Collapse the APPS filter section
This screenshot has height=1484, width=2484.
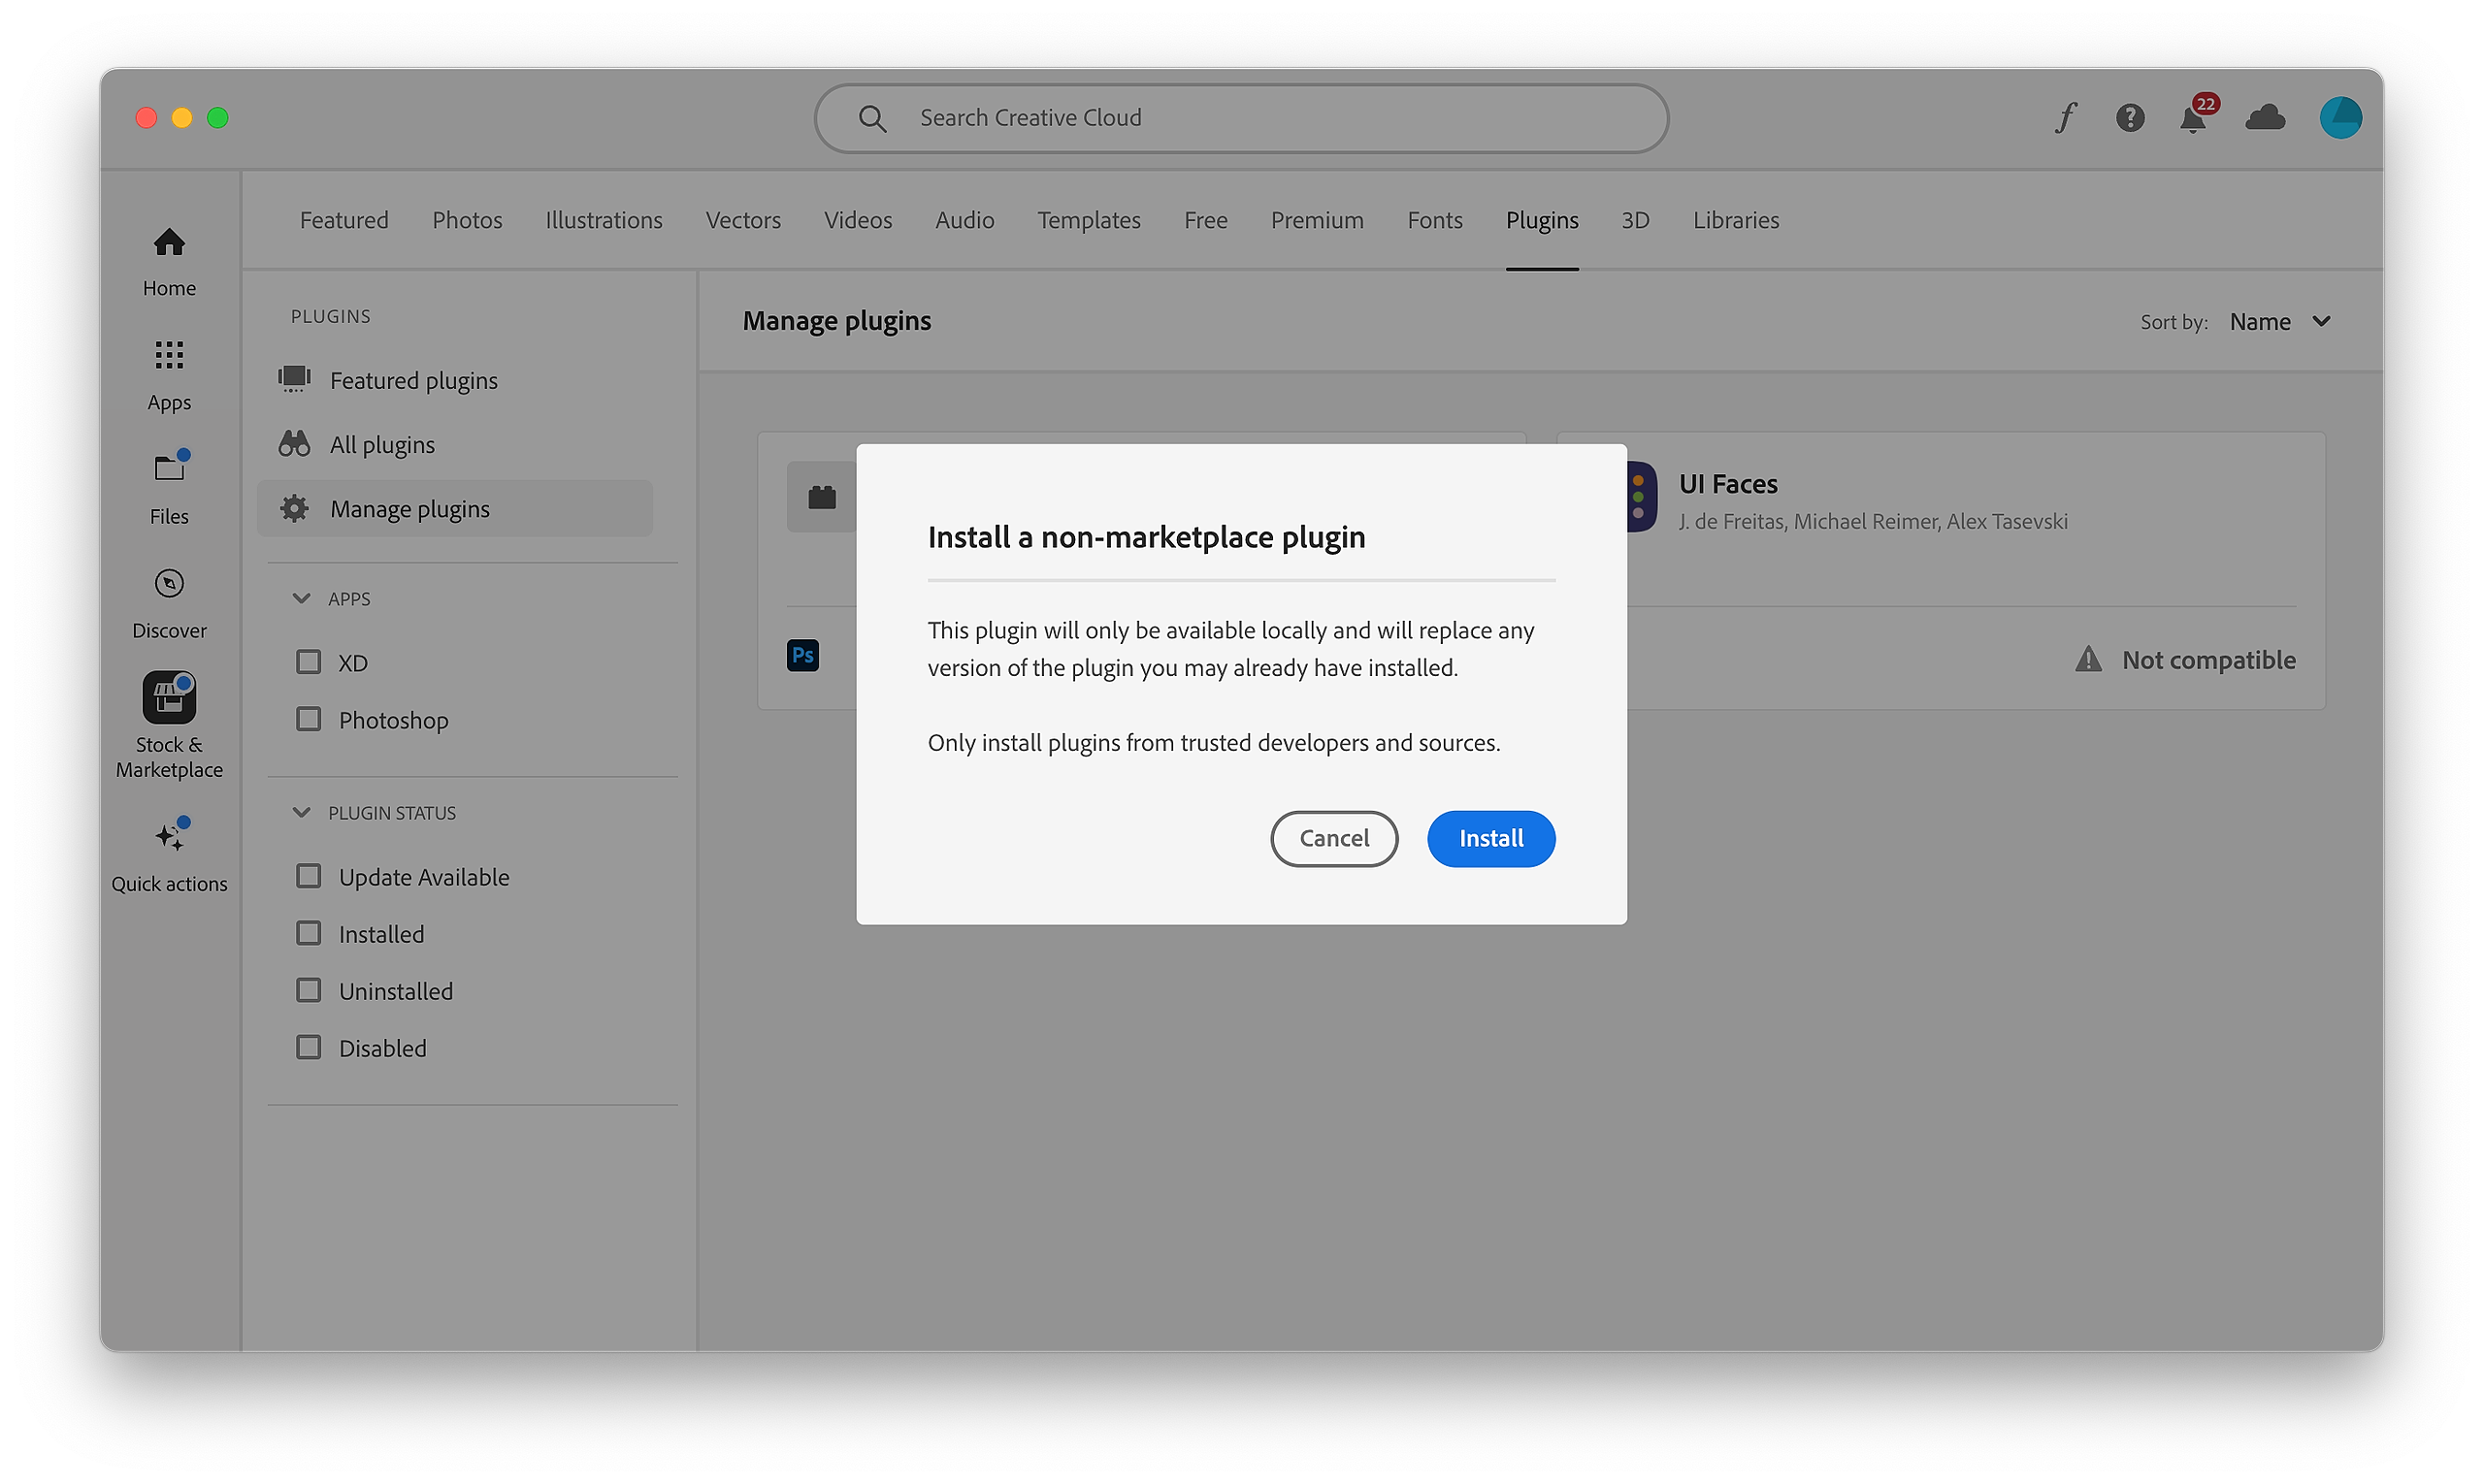click(x=301, y=598)
